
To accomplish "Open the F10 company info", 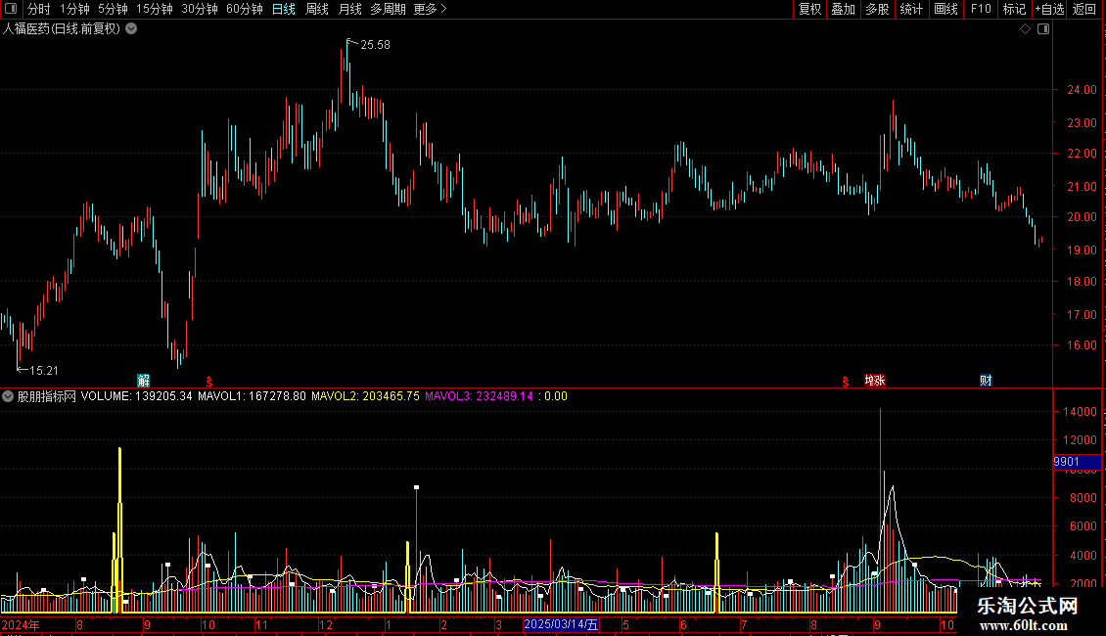I will tap(980, 9).
